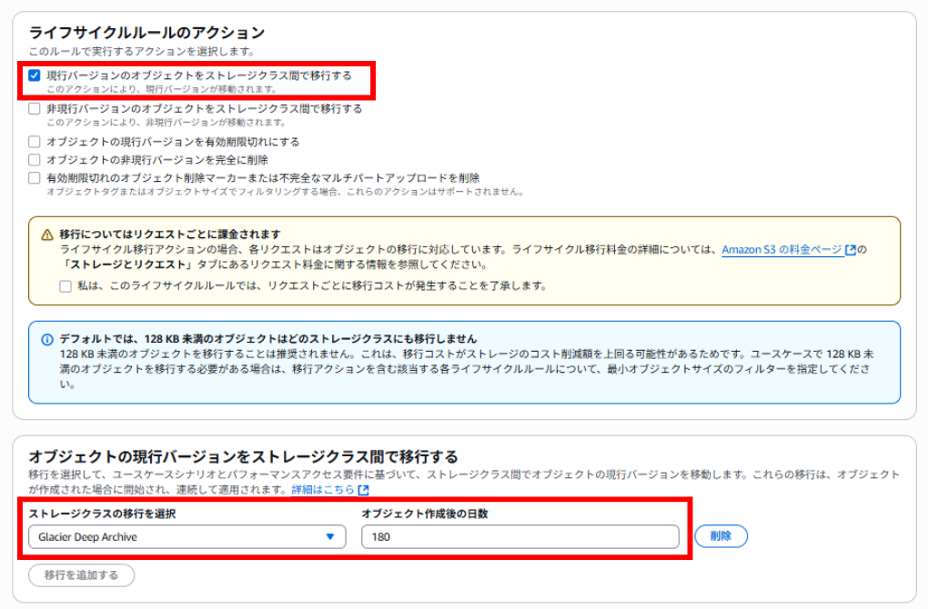Click external-link icon after Amazon S3 の料金ページ
The image size is (928, 609).
tap(851, 250)
